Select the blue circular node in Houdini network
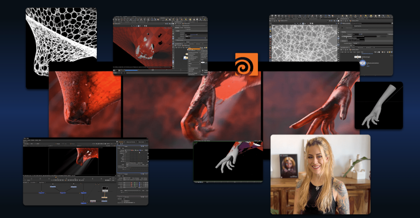 click(363, 63)
